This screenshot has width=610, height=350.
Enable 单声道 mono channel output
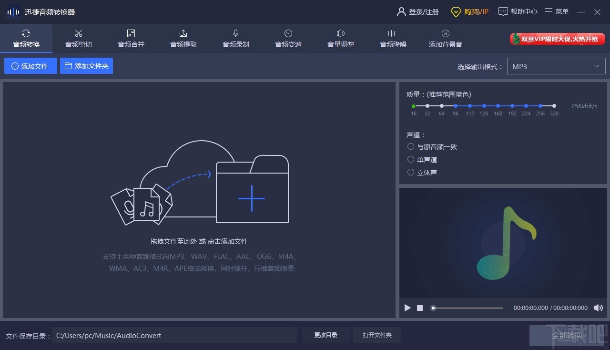[410, 159]
